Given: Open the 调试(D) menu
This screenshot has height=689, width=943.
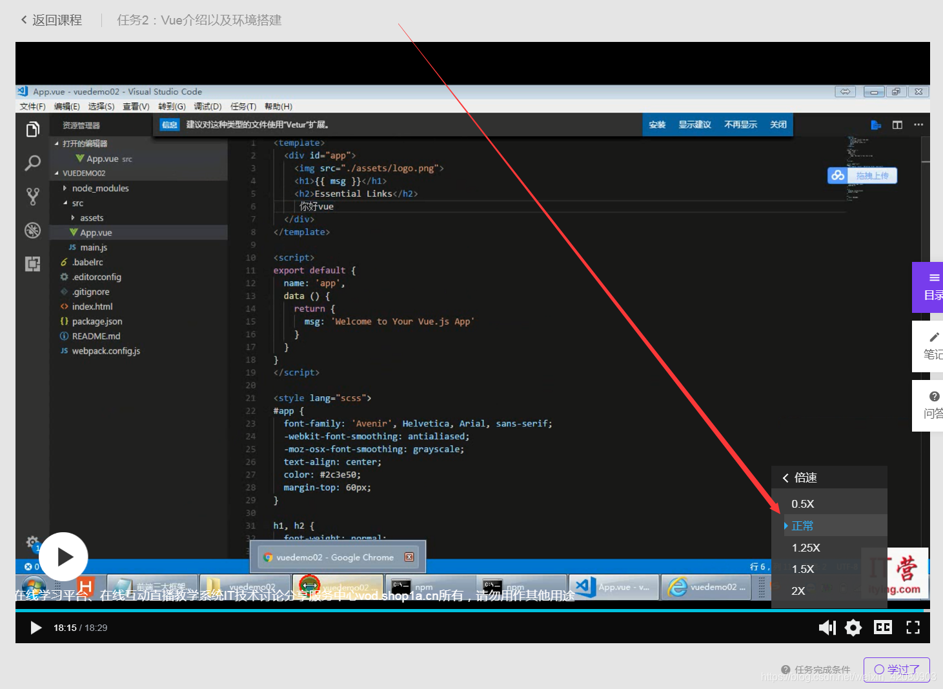Looking at the screenshot, I should click(x=208, y=106).
